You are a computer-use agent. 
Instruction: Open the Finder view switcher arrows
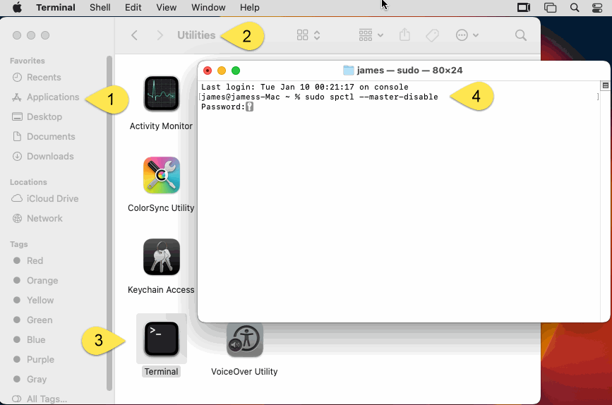click(317, 35)
